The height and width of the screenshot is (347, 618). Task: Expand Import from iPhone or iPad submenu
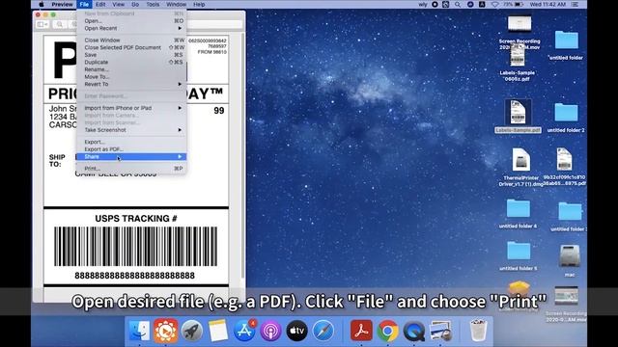click(x=131, y=108)
